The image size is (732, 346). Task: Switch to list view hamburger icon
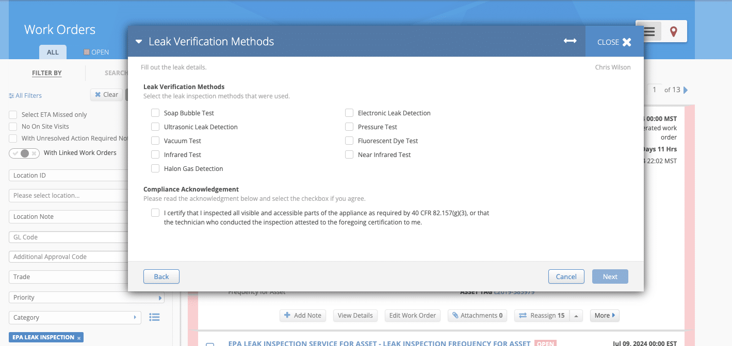(649, 32)
